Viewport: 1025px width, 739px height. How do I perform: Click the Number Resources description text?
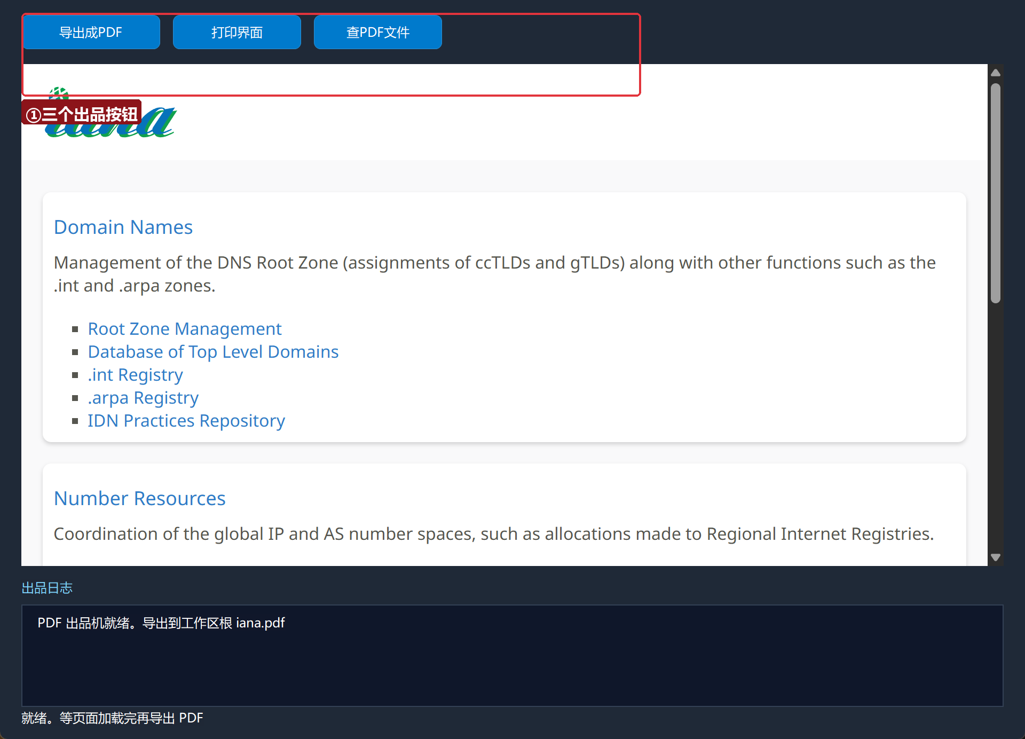pos(494,534)
